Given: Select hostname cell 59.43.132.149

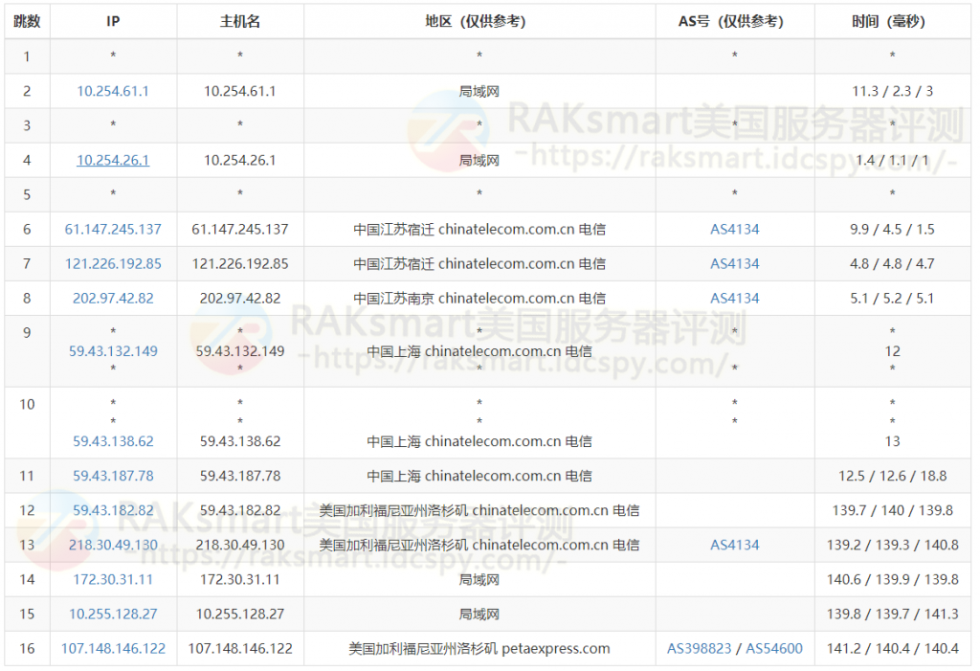Looking at the screenshot, I should click(x=240, y=351).
